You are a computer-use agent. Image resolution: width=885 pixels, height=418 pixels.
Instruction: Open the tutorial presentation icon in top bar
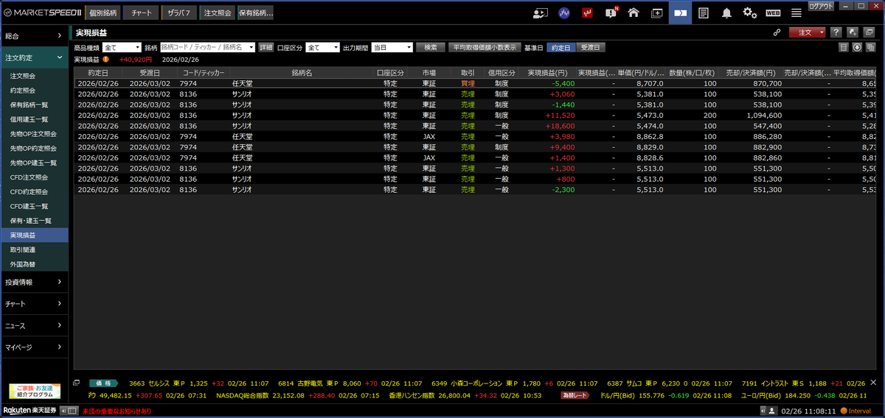click(x=541, y=13)
